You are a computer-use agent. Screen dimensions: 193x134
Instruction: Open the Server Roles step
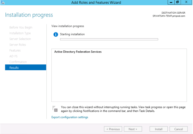[x=18, y=45]
